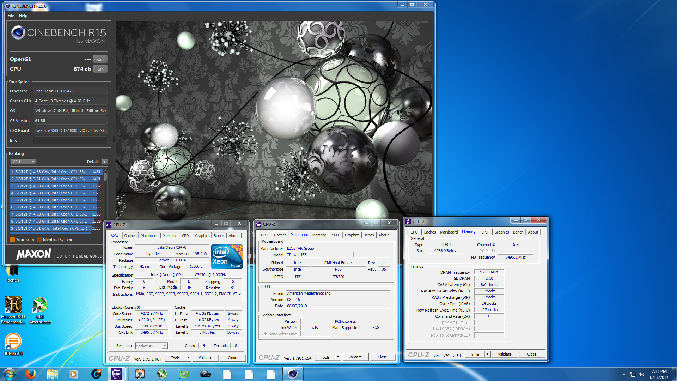Click the network icon in system tray
This screenshot has height=381, width=677.
click(x=633, y=374)
